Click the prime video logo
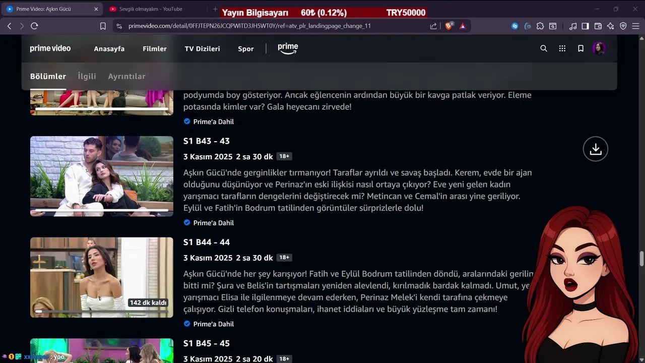645x363 pixels. point(50,48)
